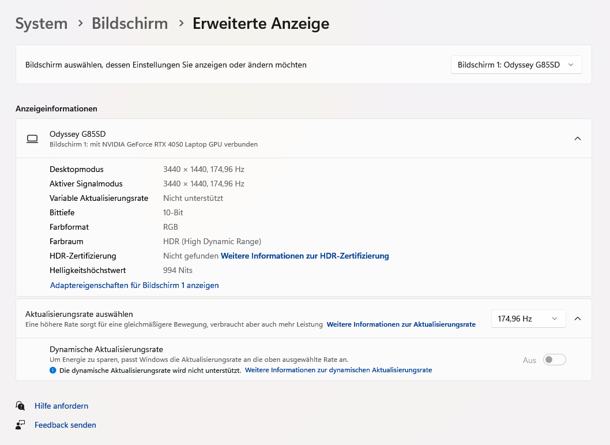Open Weitere Informationen zur Aktualisierungsrate
610x445 pixels.
(401, 324)
